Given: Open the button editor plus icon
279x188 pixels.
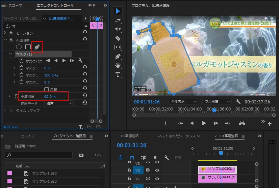Looking at the screenshot, I should coord(270,124).
